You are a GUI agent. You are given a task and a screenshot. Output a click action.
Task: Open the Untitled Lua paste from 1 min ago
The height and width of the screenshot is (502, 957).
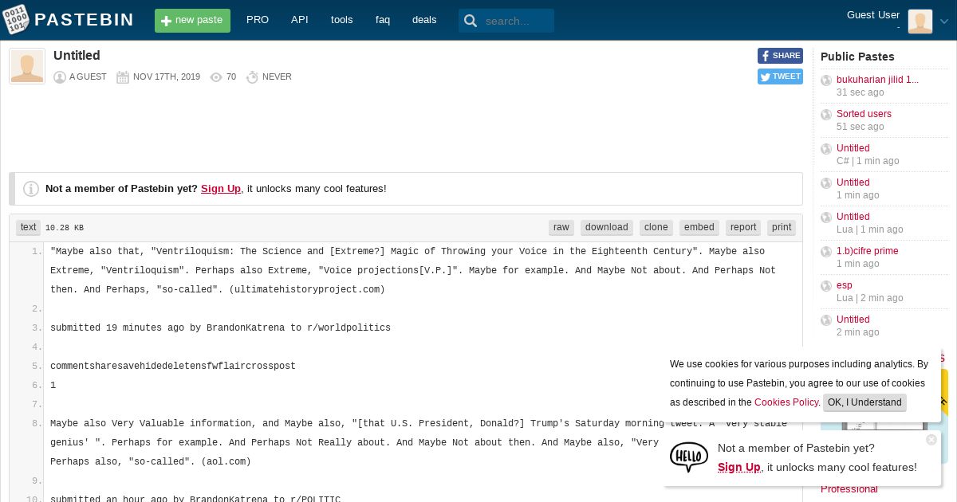853,217
